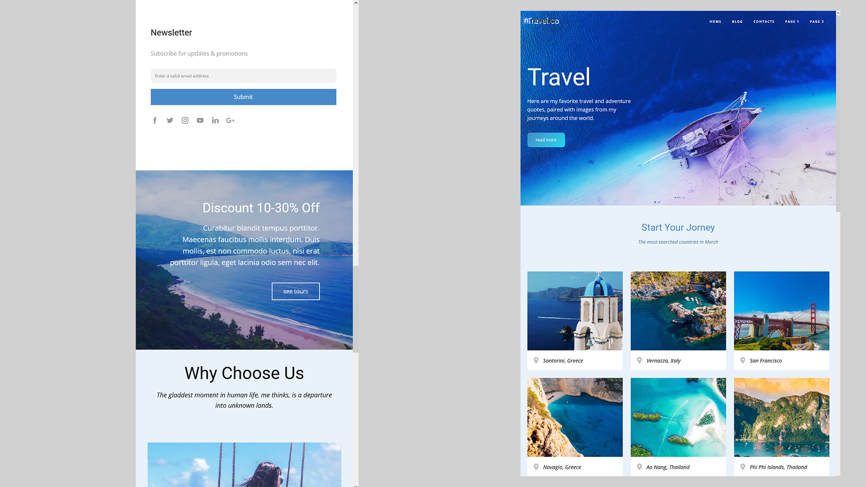Open the PAGE 1 navigation item
Image resolution: width=866 pixels, height=487 pixels.
pyautogui.click(x=792, y=22)
